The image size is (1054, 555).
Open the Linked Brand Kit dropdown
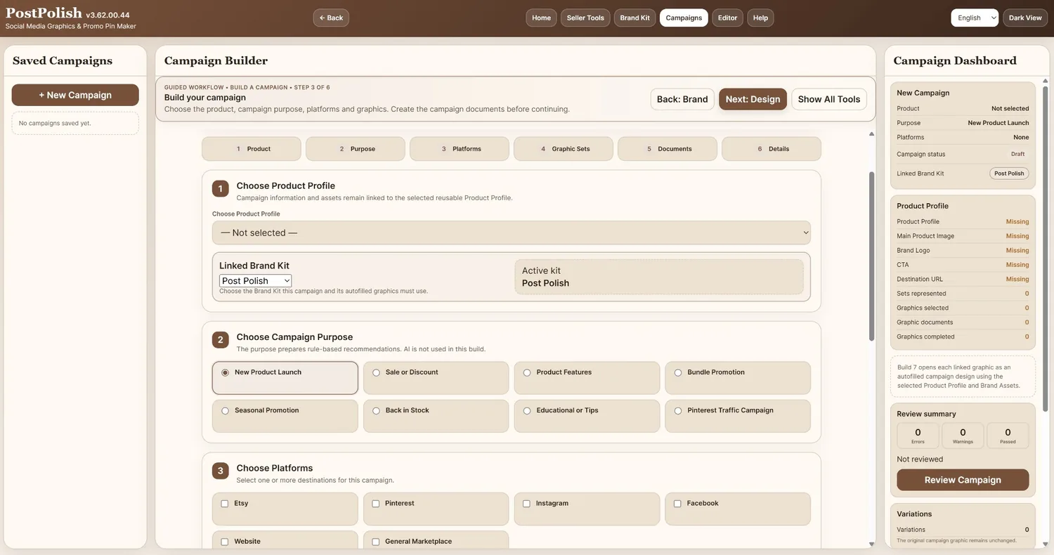(x=255, y=281)
